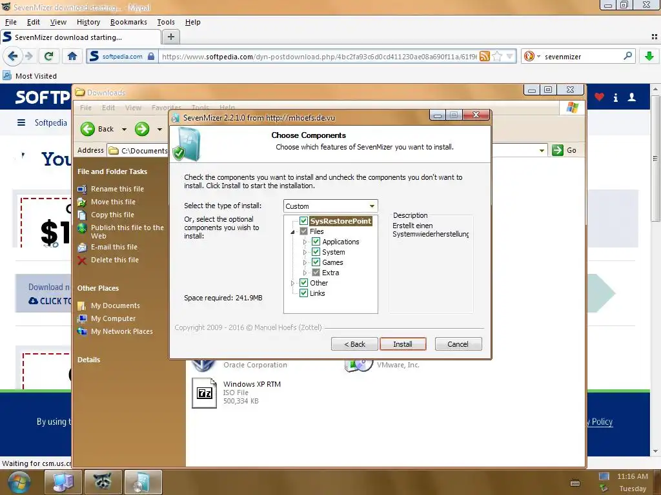Open the Explorer address dropdown arrow
Viewport: 661px width, 495px height.
tap(542, 150)
